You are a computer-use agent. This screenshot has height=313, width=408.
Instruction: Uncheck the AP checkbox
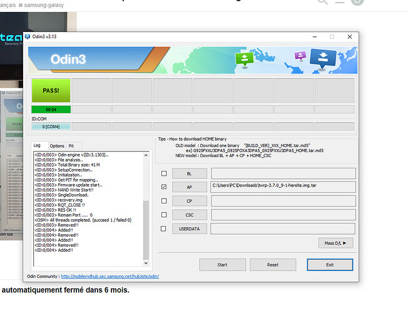164,187
